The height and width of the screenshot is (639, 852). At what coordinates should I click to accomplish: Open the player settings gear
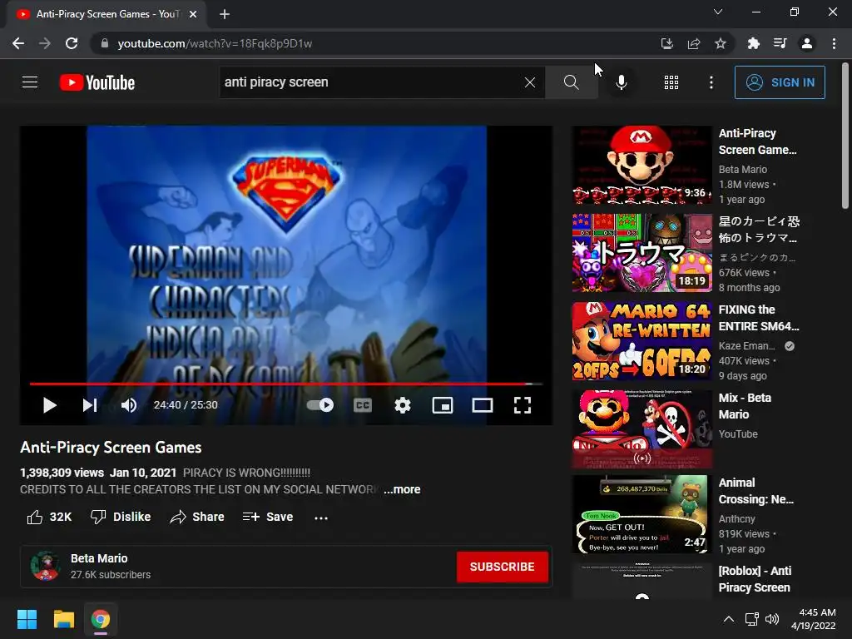click(x=403, y=405)
